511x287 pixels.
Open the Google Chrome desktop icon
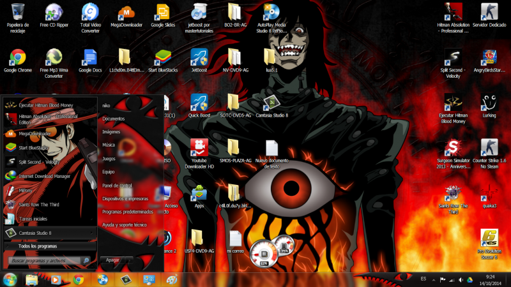point(18,59)
